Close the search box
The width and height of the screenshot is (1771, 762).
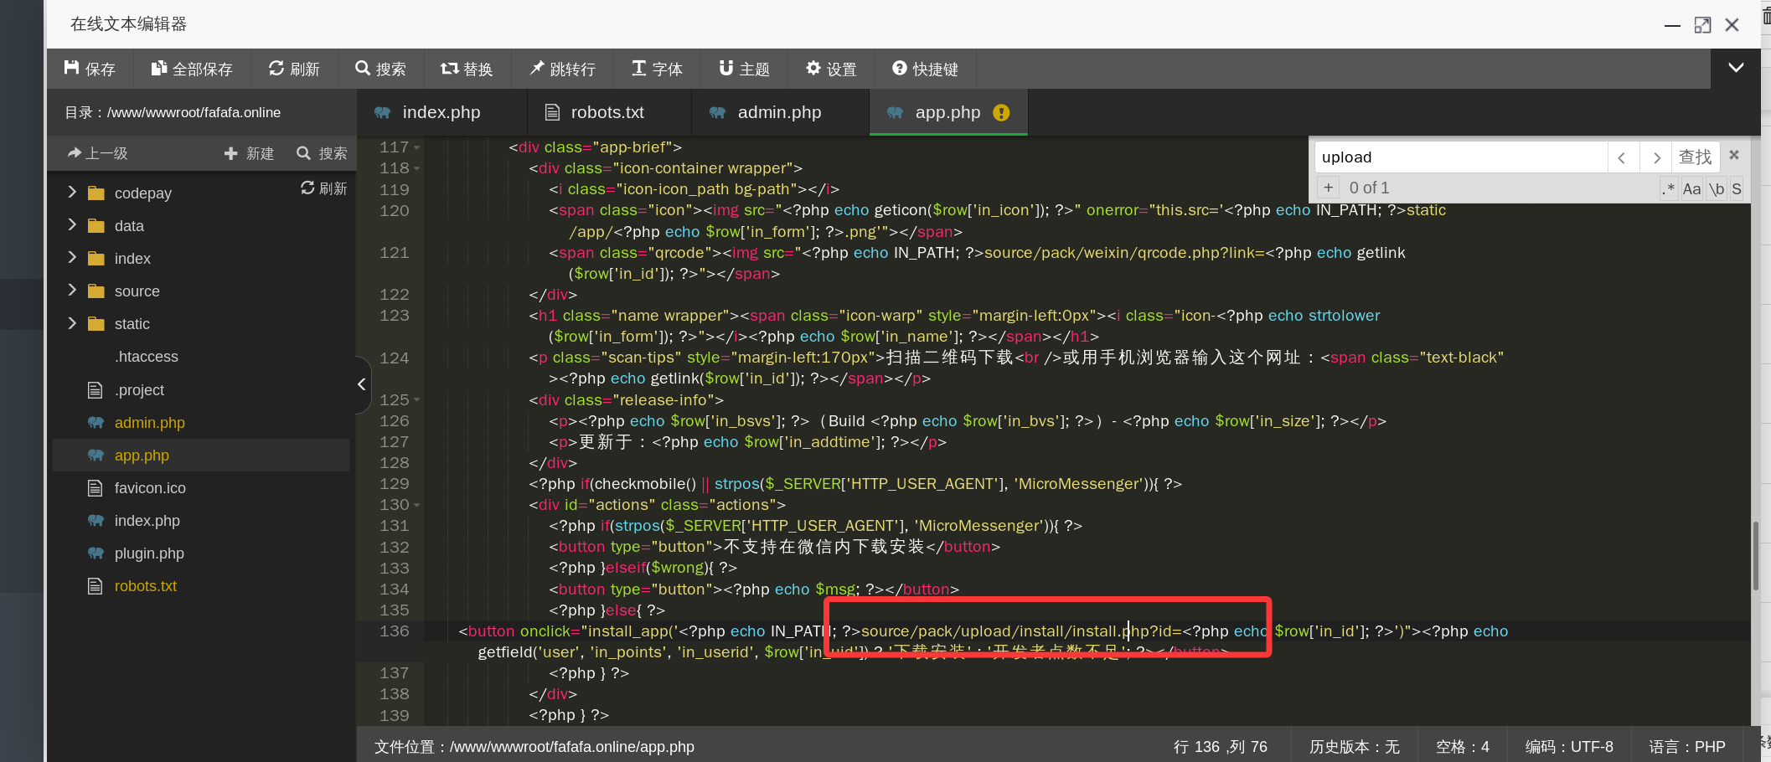[1735, 155]
